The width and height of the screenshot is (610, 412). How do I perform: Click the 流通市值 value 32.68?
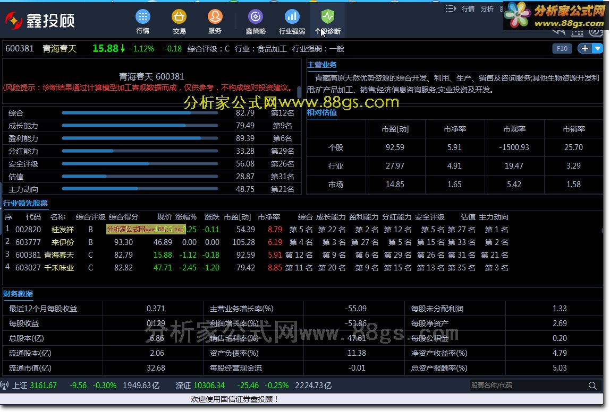pos(156,368)
